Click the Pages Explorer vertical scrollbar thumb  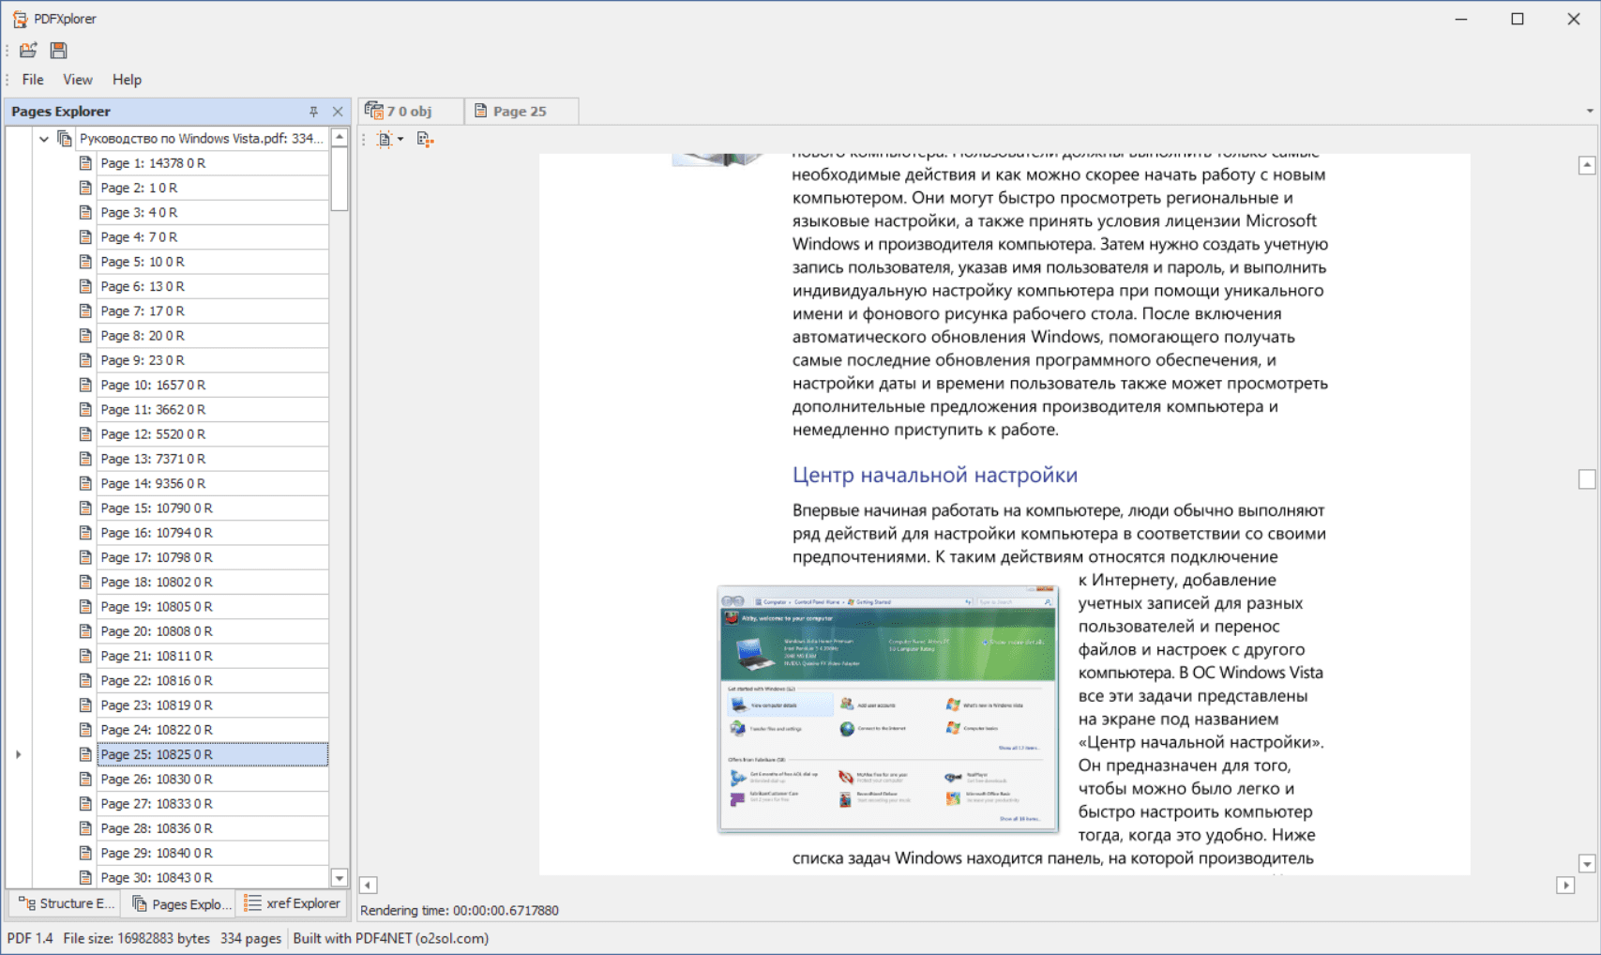340,178
